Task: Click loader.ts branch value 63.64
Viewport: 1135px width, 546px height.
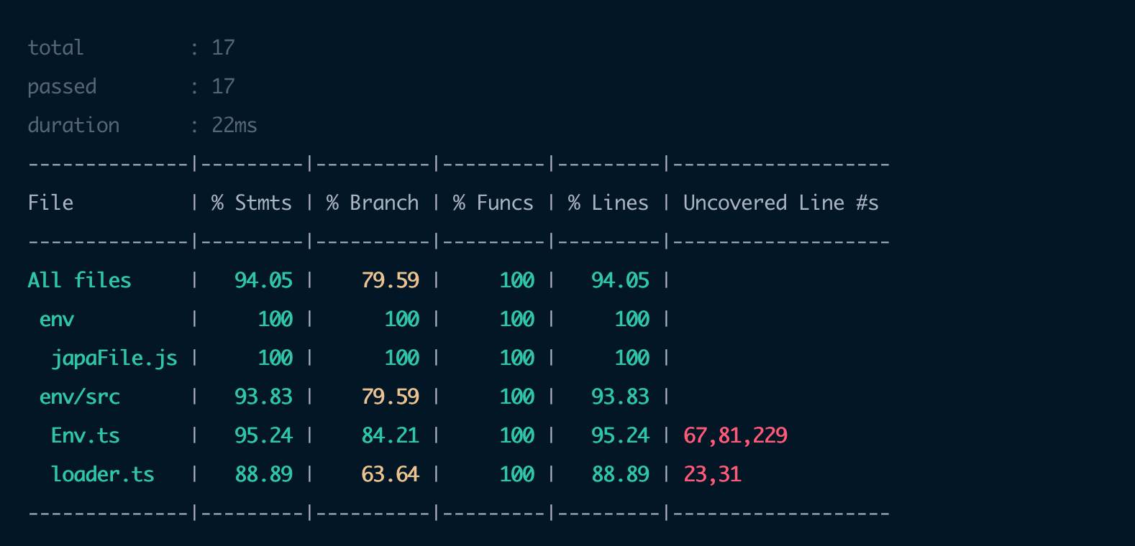Action: coord(391,474)
